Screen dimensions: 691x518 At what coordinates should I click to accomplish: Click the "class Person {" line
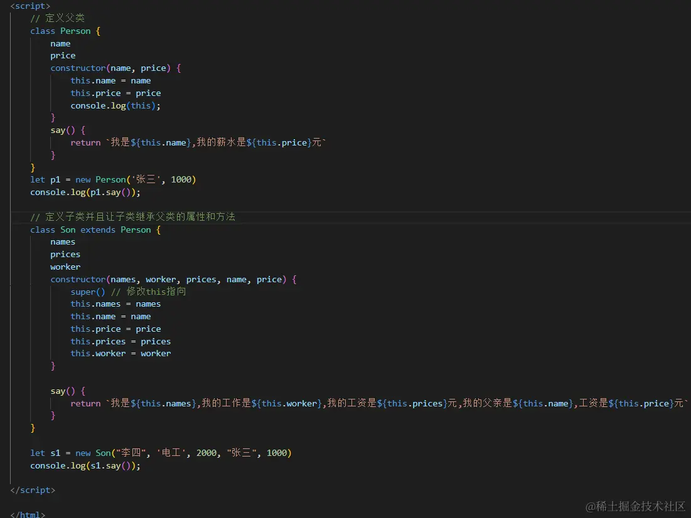tap(65, 31)
